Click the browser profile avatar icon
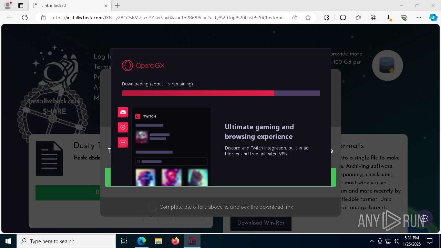441x248 pixels. pos(8,6)
